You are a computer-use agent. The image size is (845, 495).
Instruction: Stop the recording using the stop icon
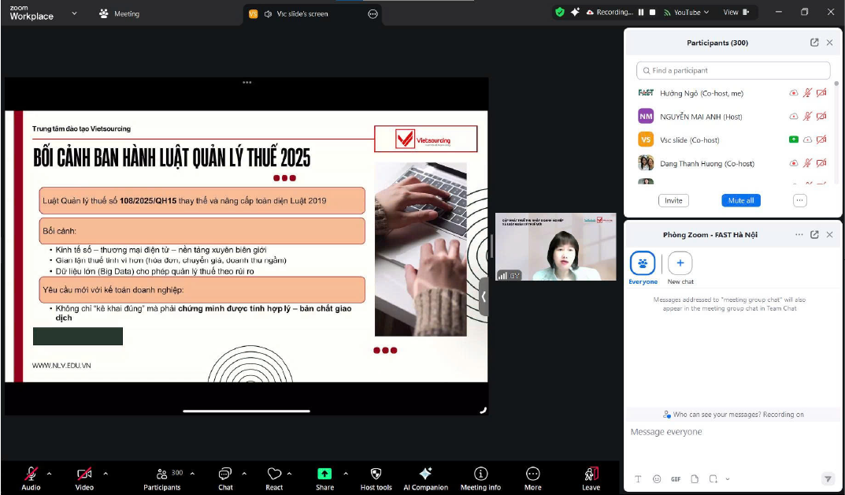coord(652,13)
